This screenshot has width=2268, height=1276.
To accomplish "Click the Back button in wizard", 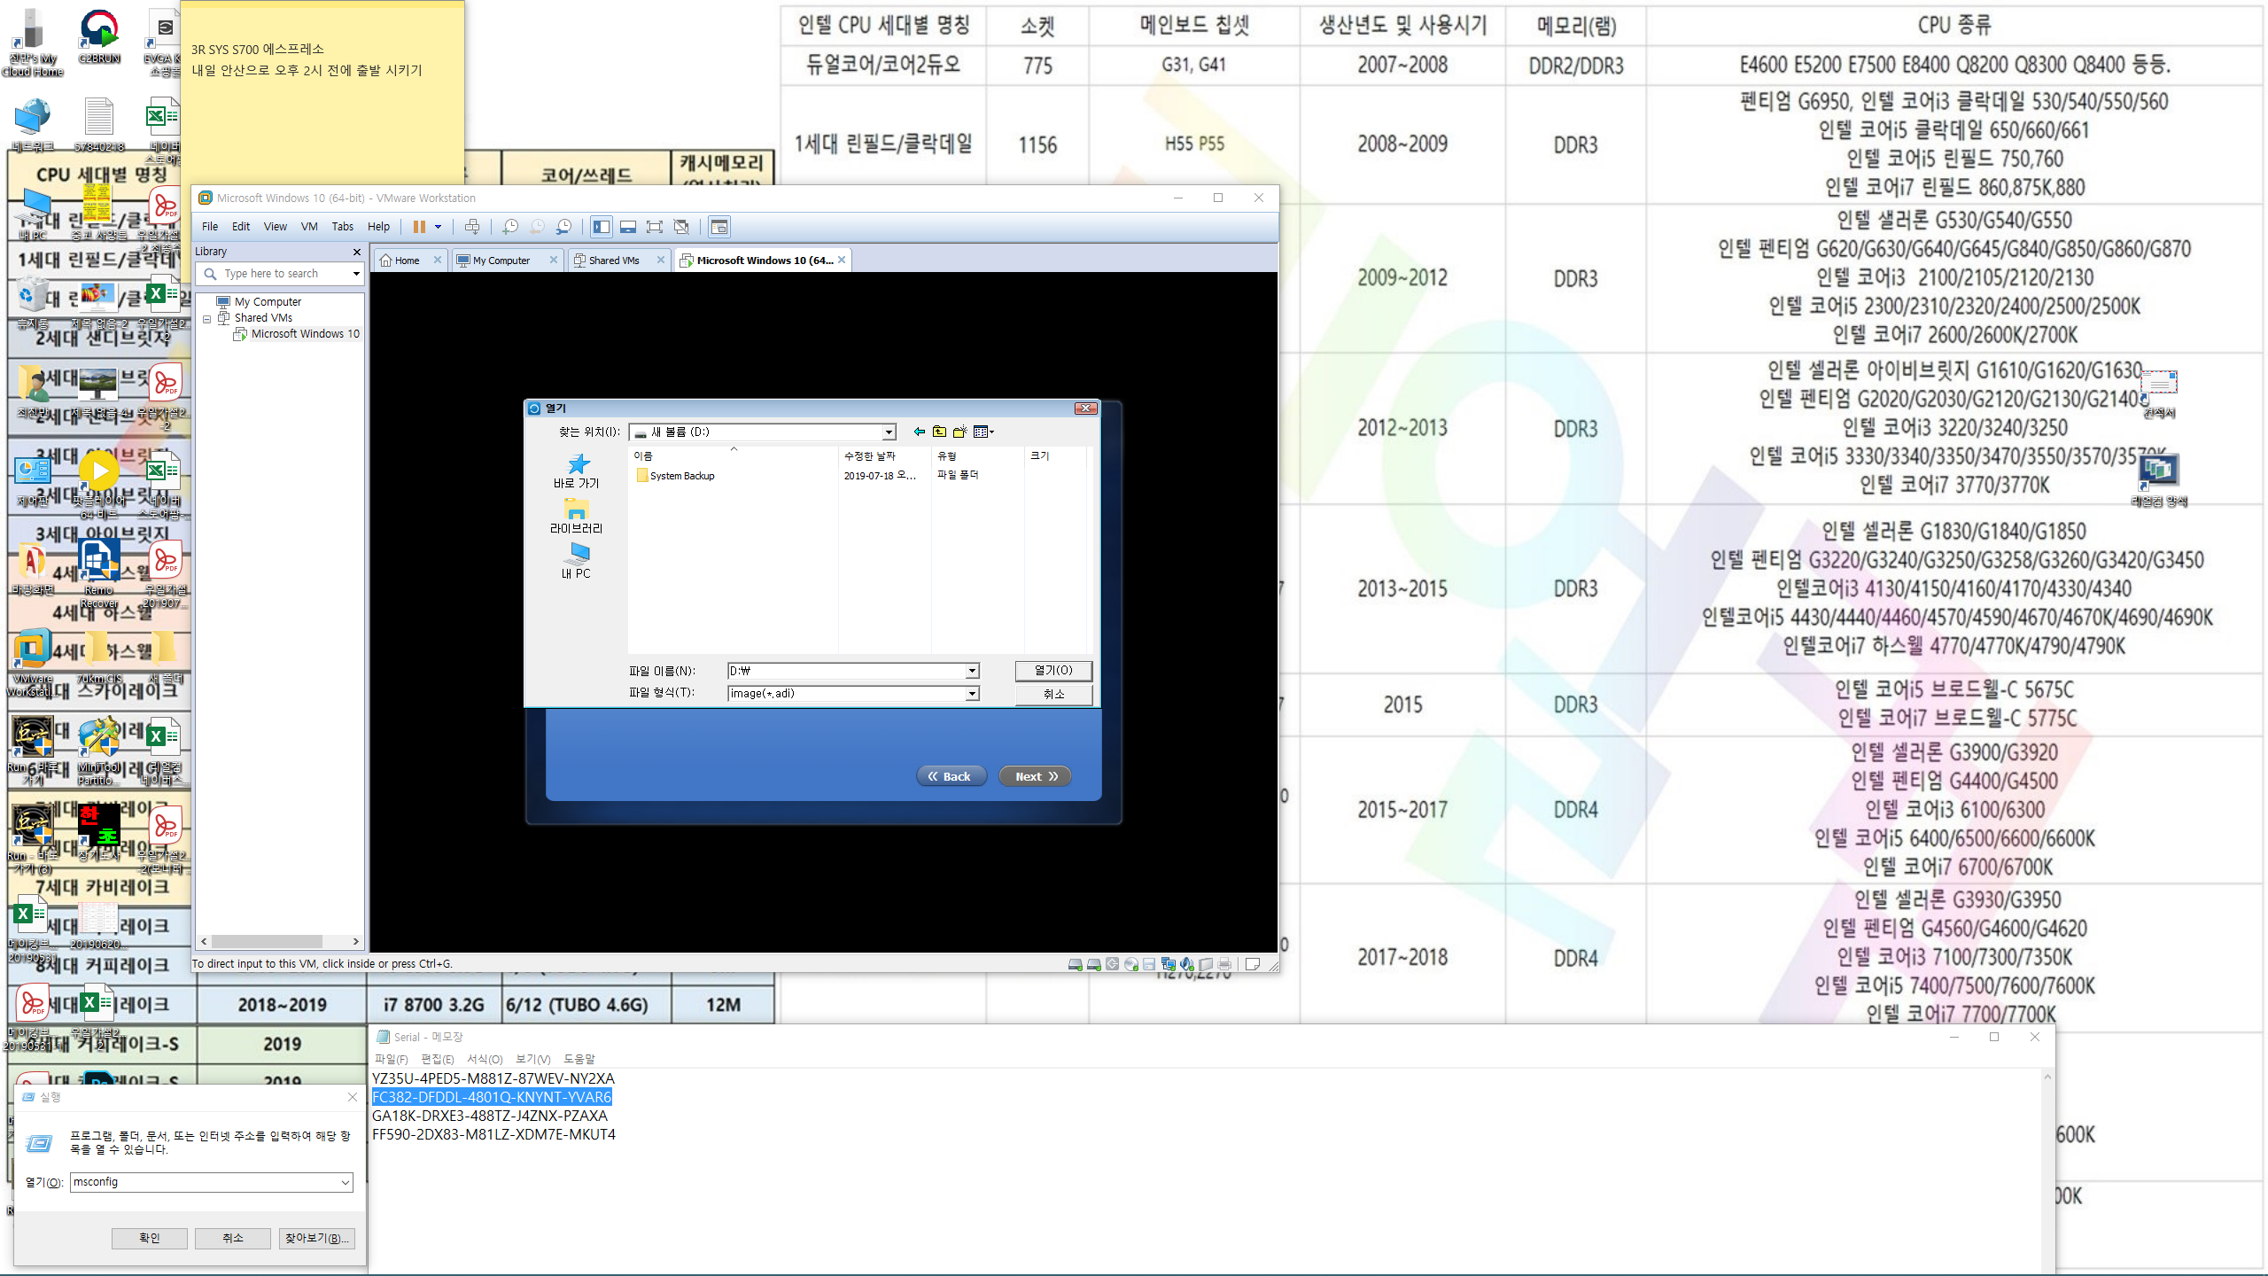I will (x=951, y=776).
